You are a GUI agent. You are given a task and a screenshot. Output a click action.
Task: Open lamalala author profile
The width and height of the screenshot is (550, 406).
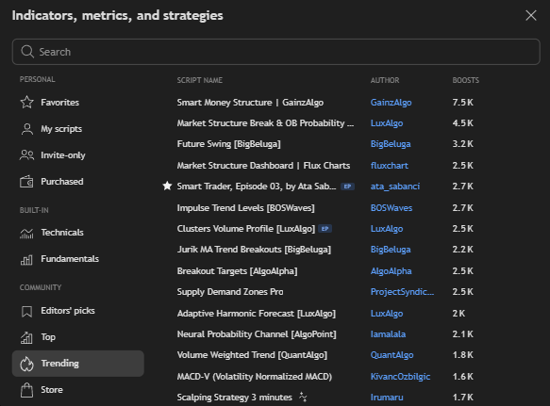[x=388, y=334]
